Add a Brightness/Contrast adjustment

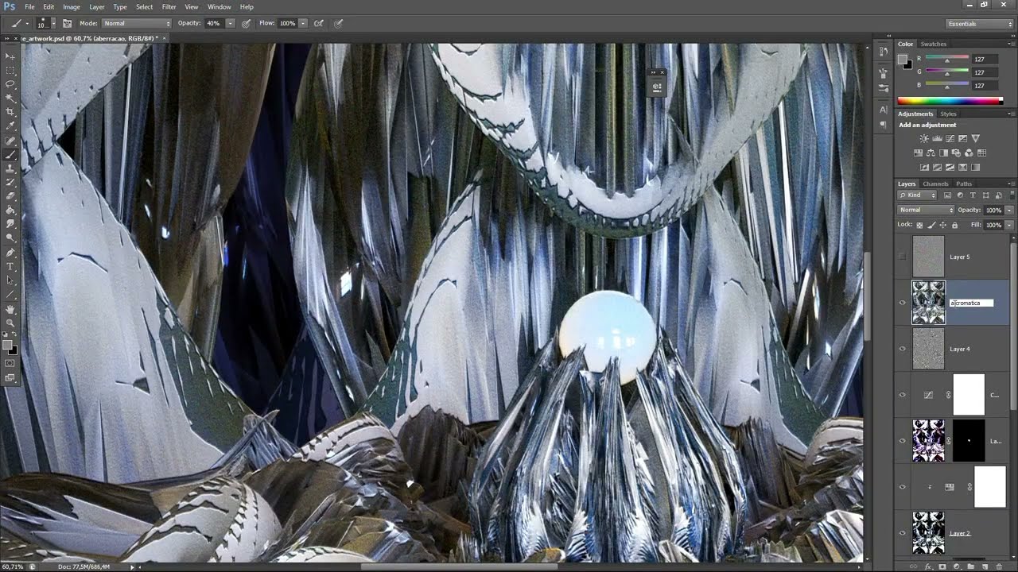[924, 139]
